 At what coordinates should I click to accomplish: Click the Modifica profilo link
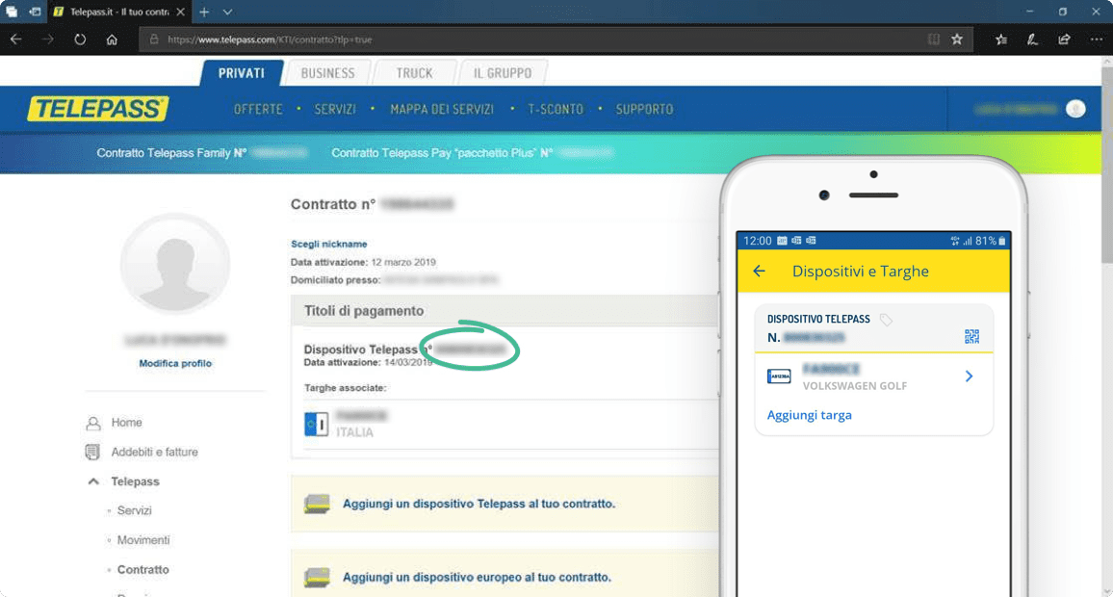[x=175, y=363]
